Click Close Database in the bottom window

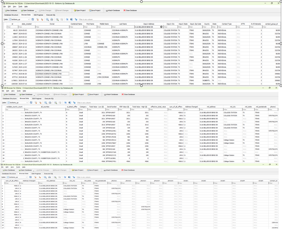pyautogui.click(x=127, y=170)
